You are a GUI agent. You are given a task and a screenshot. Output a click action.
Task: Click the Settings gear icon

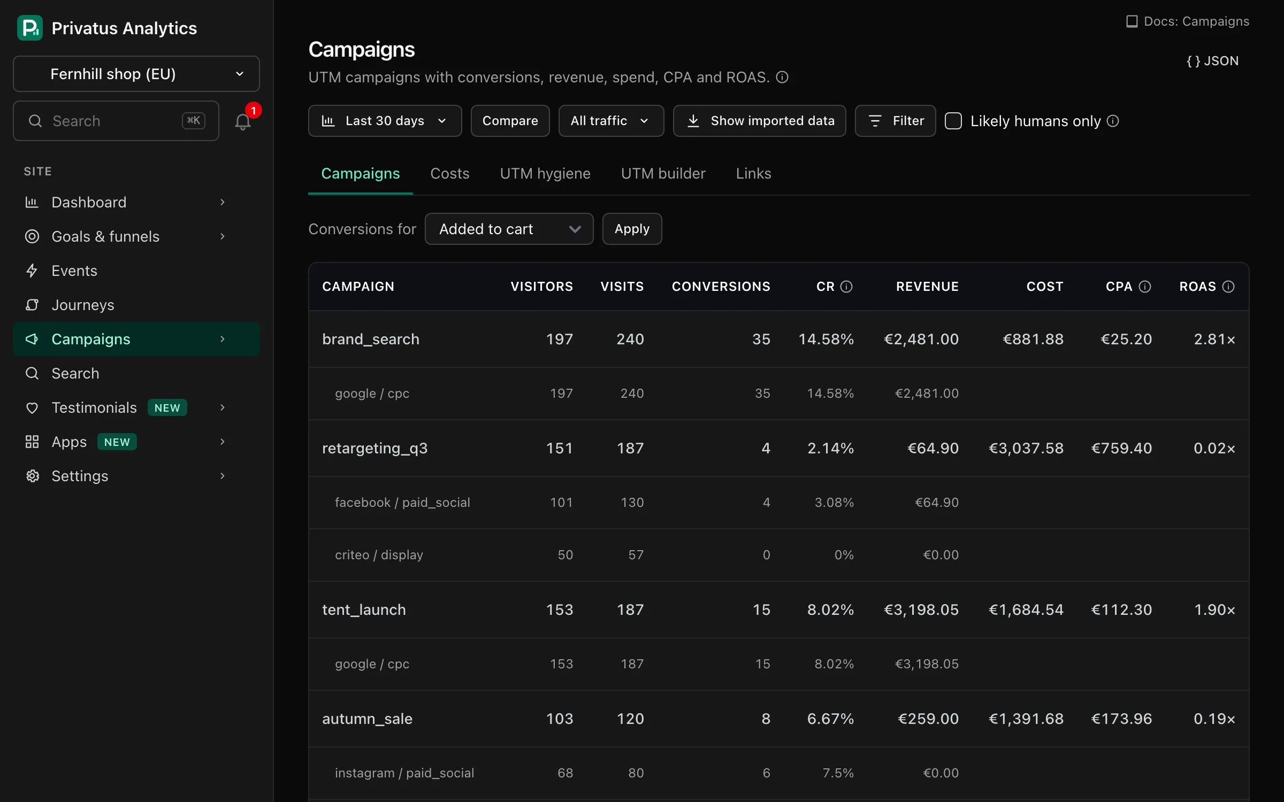(32, 476)
